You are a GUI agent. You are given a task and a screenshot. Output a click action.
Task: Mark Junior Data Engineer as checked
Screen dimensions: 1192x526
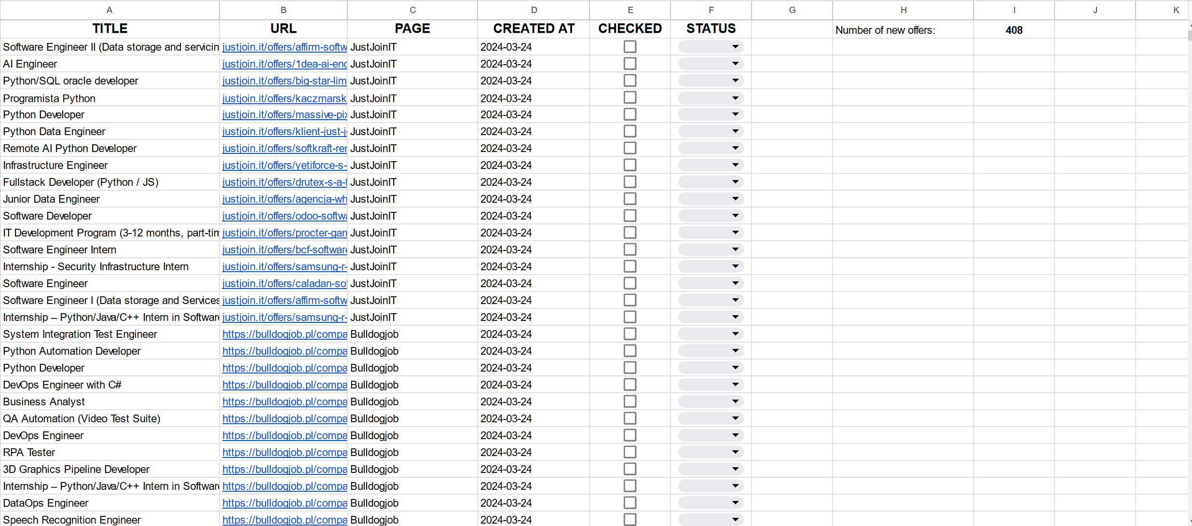click(x=630, y=199)
